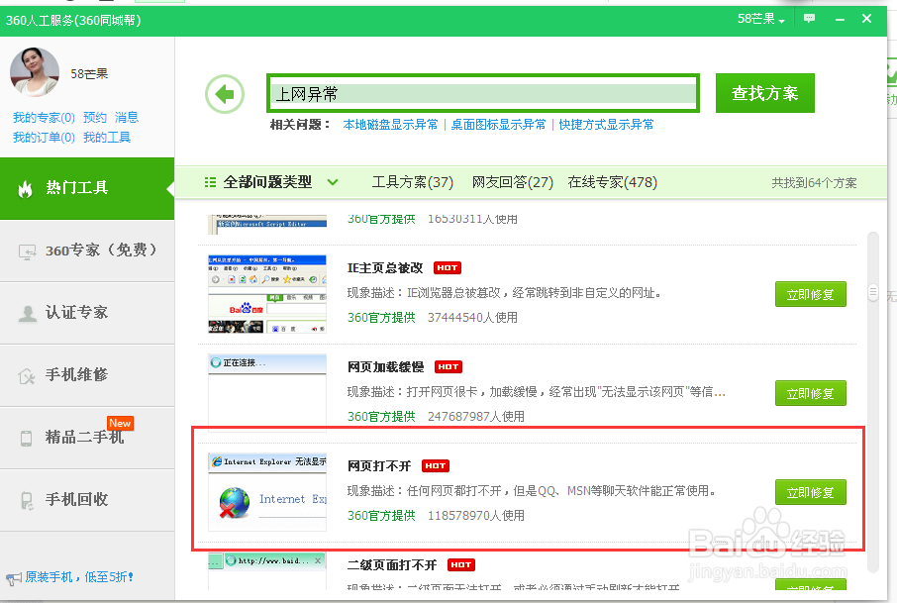Click the person icon beside 认证专家
The image size is (897, 603).
pyautogui.click(x=27, y=314)
